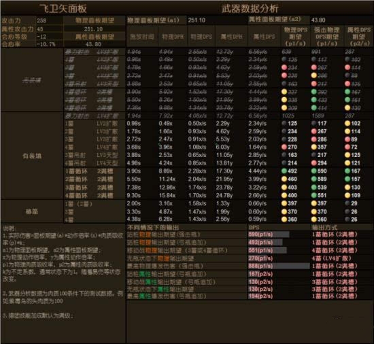
Task: Click the 551(p1/s) DPS bar
Action: point(267,250)
